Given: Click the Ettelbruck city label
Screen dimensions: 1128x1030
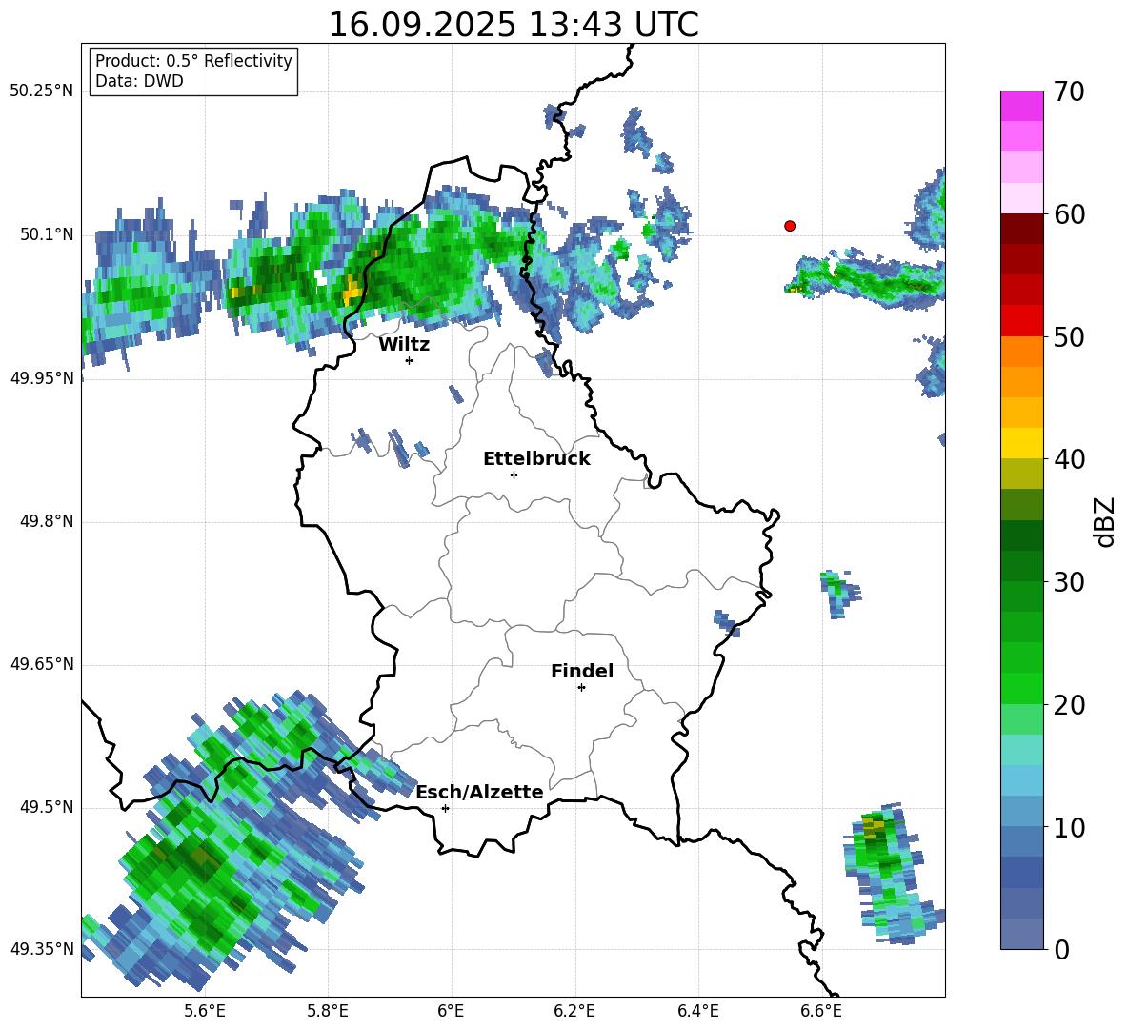Looking at the screenshot, I should 536,459.
